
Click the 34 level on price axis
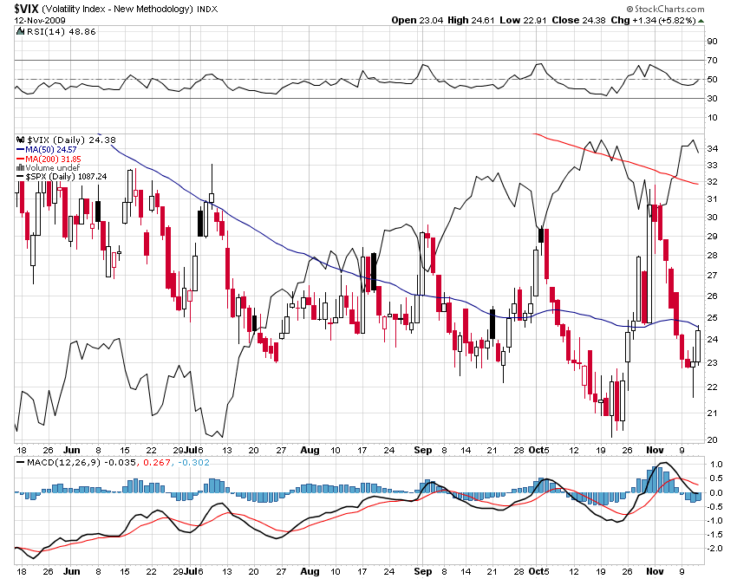pyautogui.click(x=712, y=149)
